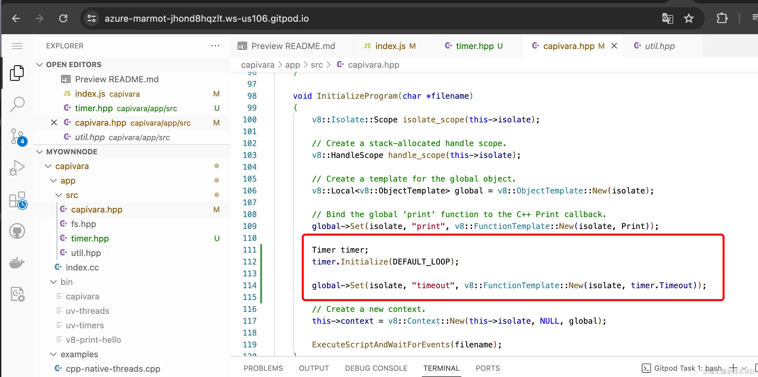Open the Docker sidebar icon

[17, 263]
